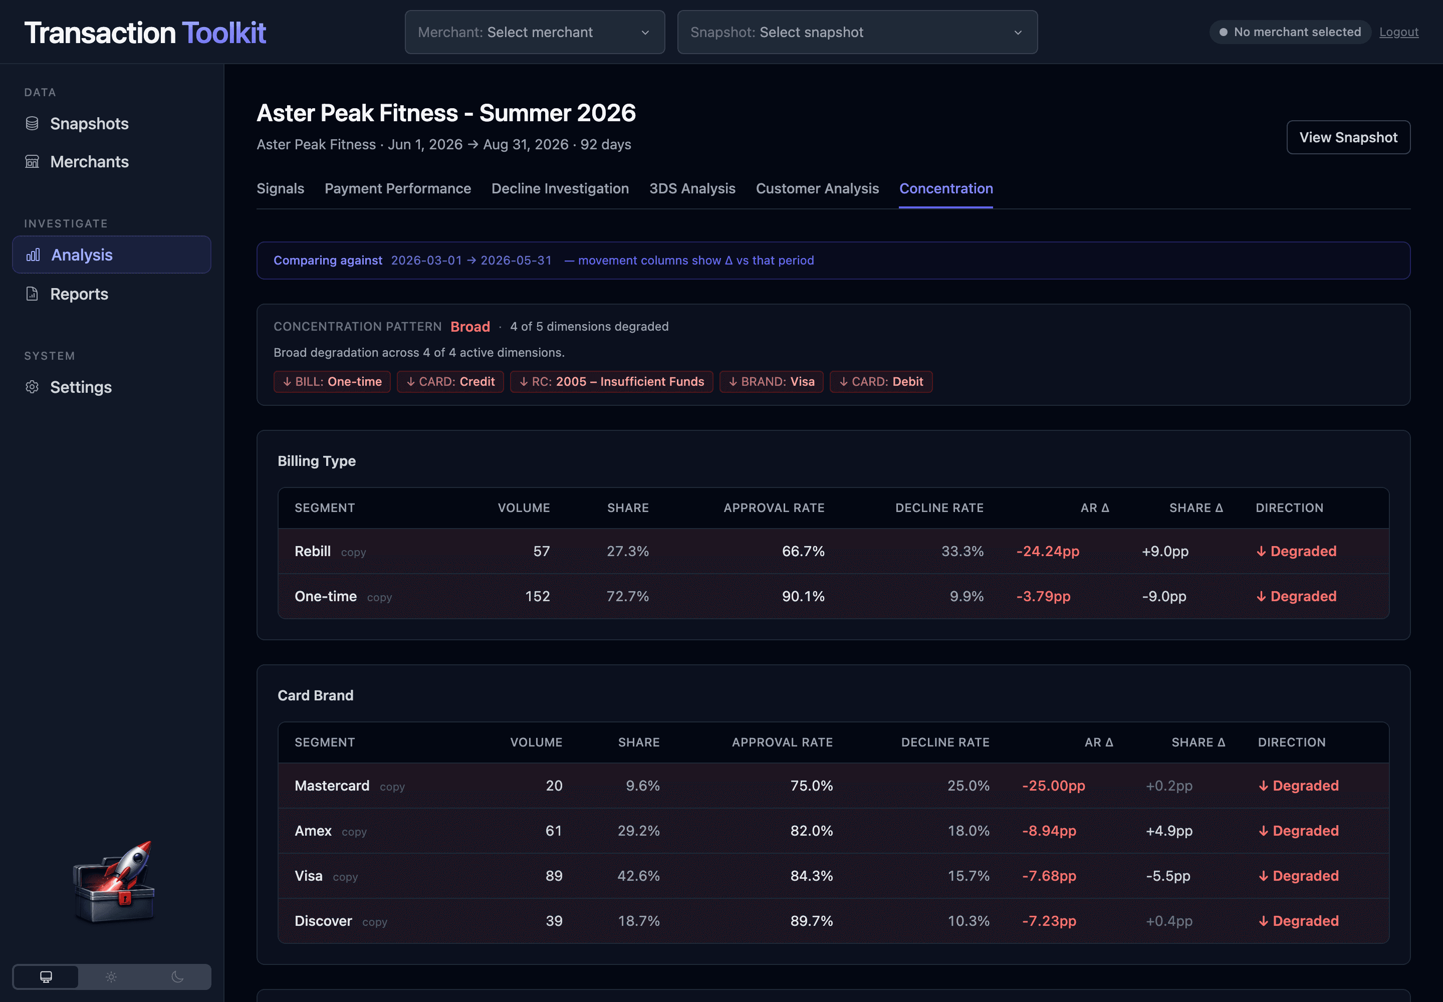Viewport: 1443px width, 1002px height.
Task: Click the No merchant selected status badge
Action: 1289,32
